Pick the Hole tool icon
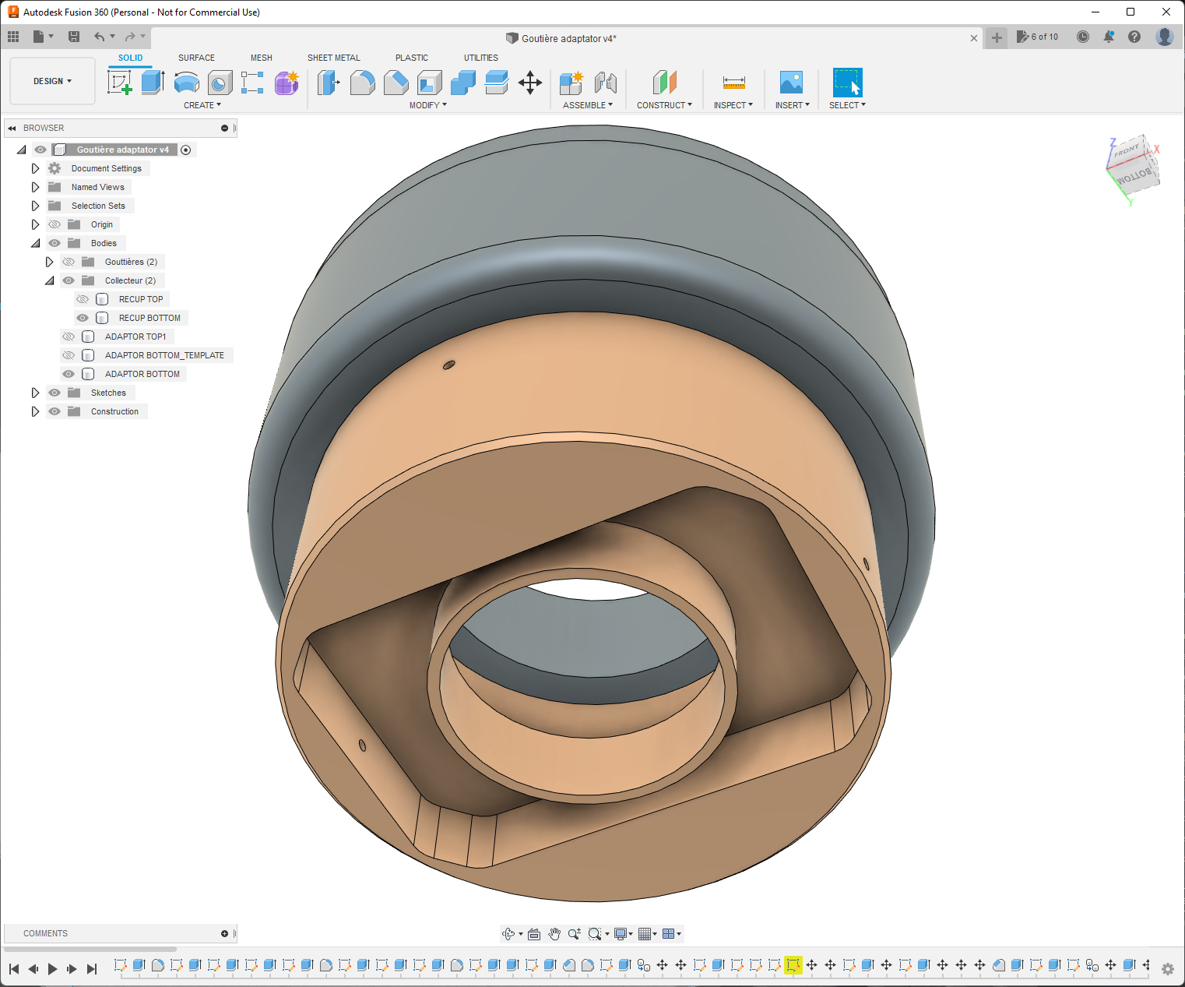 click(220, 82)
